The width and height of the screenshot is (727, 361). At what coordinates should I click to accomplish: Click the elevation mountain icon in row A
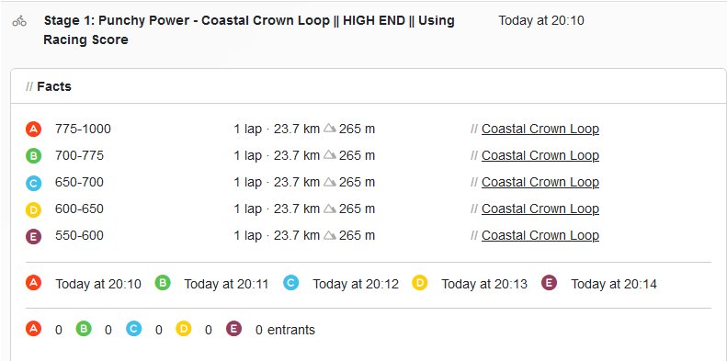tap(330, 129)
